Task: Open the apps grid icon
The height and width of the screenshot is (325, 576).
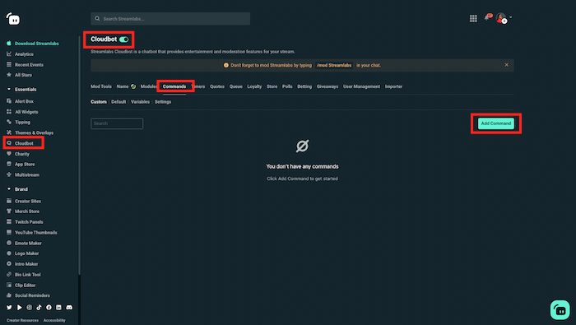Action: [473, 18]
